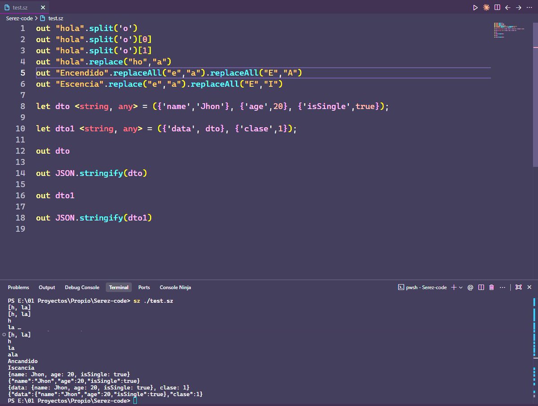
Task: Expand the terminal launch profile dropdown
Action: [x=460, y=287]
